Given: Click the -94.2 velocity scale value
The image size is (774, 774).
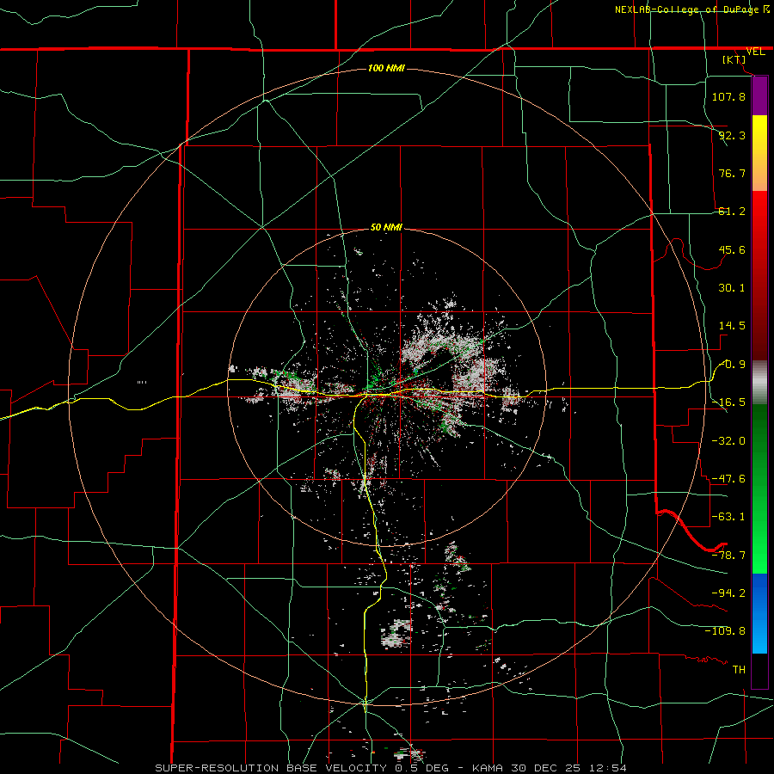Looking at the screenshot, I should pos(728,593).
